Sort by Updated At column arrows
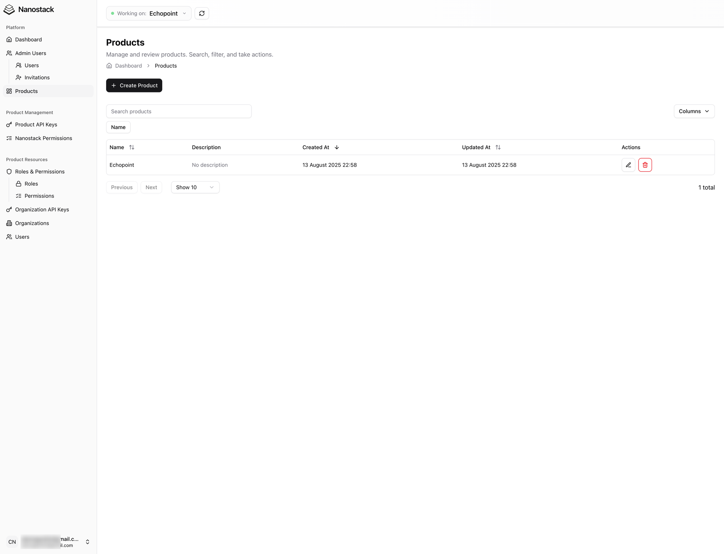 pyautogui.click(x=498, y=147)
